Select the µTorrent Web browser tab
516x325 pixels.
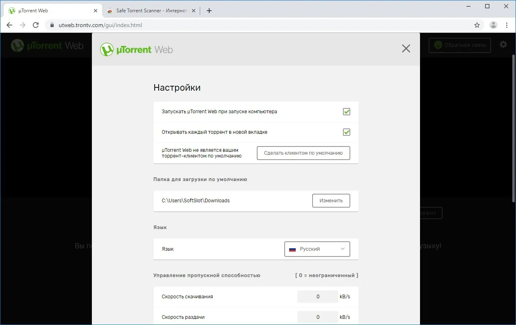click(x=52, y=11)
